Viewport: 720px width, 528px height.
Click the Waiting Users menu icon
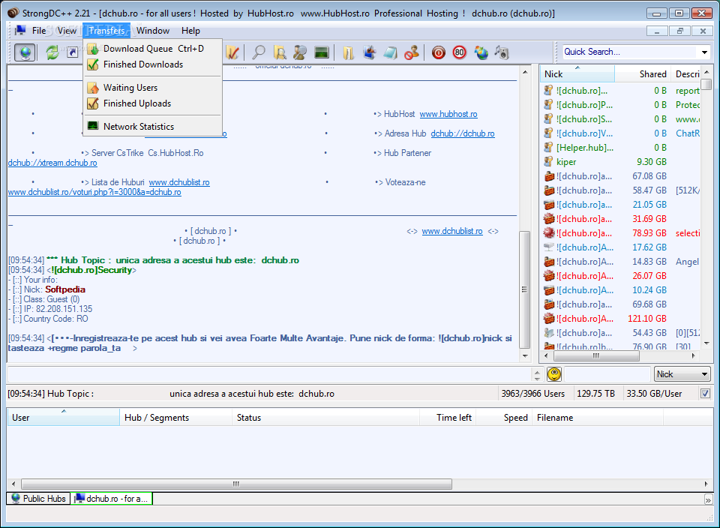tap(93, 87)
